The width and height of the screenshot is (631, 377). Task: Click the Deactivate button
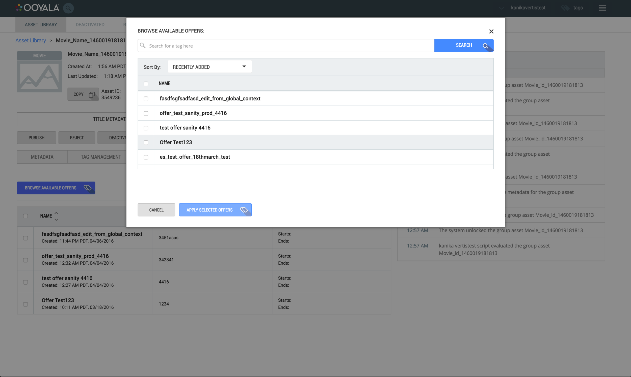[112, 138]
